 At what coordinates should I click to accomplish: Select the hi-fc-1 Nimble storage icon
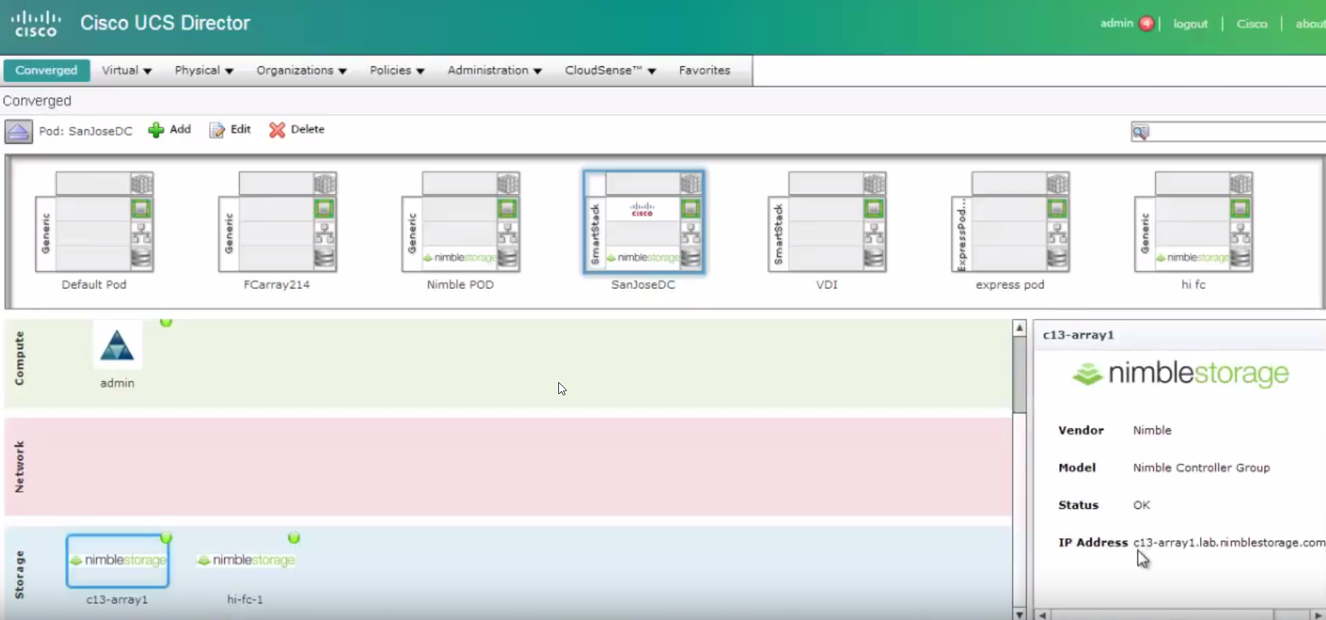tap(246, 561)
